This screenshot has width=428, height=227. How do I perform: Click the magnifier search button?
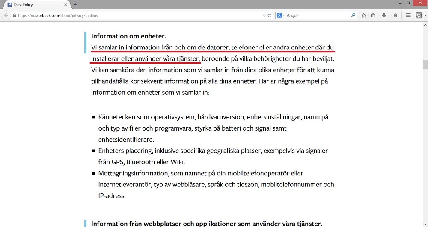click(x=353, y=15)
